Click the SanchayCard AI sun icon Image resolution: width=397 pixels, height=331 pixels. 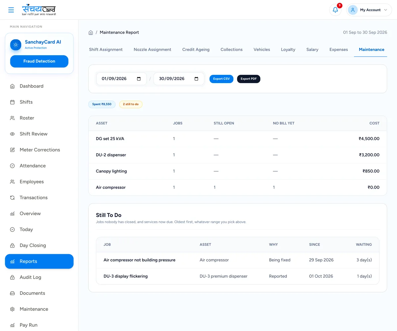tap(16, 45)
